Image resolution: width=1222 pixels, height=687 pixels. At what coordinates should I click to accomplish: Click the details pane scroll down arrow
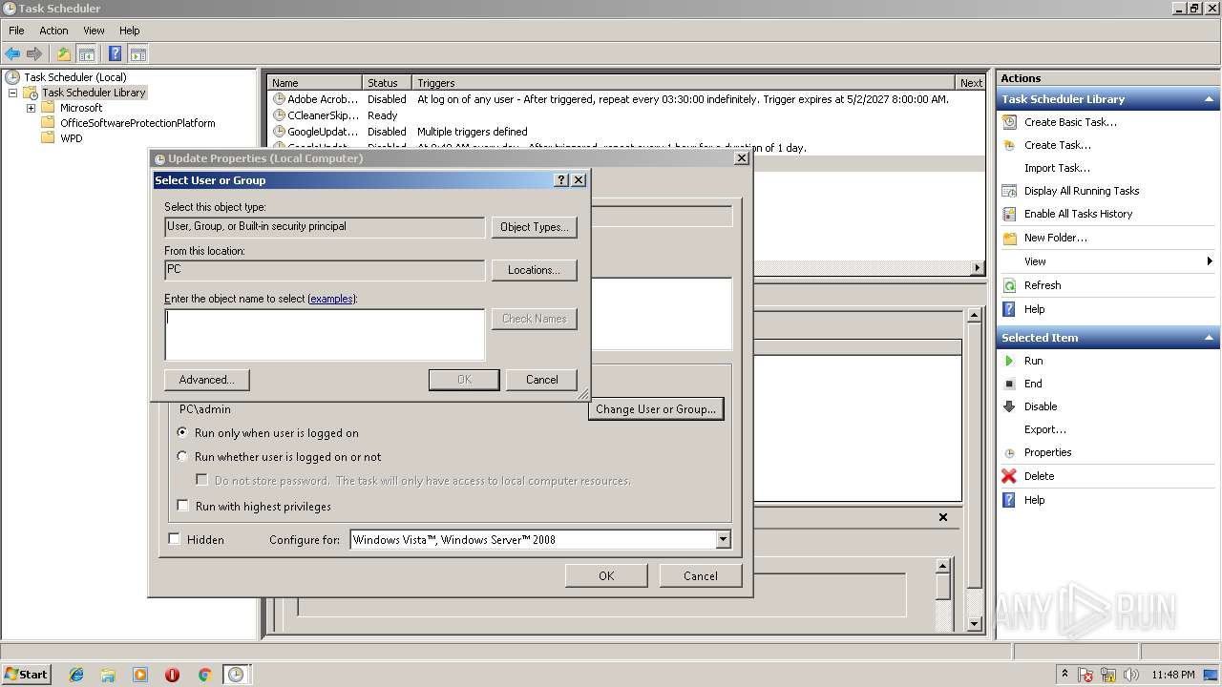point(975,624)
